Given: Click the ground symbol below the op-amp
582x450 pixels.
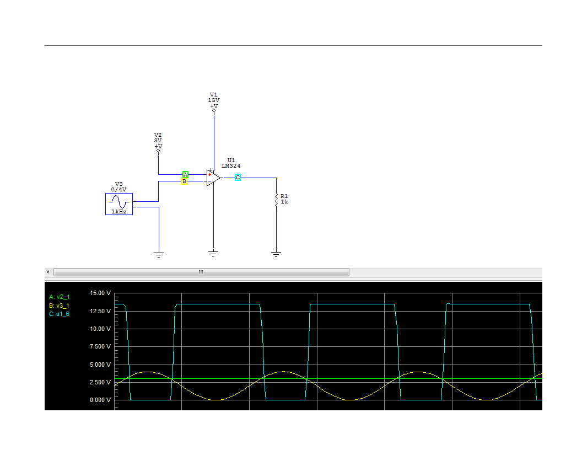Looking at the screenshot, I should point(213,253).
